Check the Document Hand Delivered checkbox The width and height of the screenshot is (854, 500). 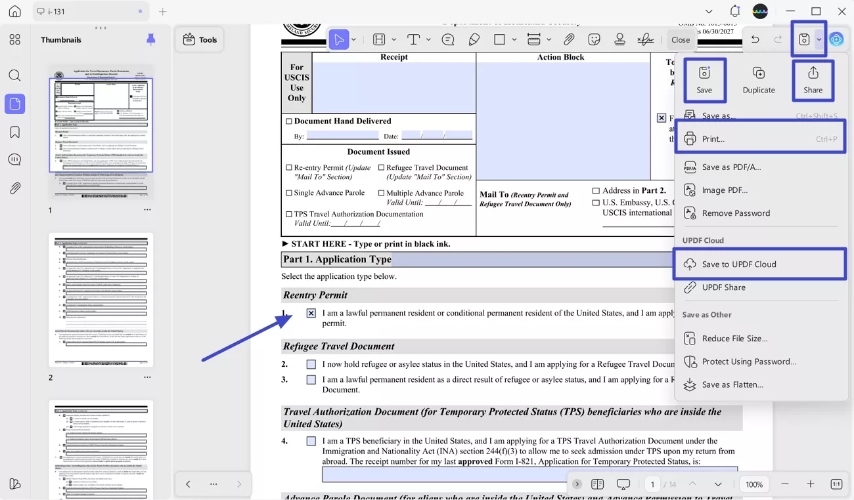[288, 121]
